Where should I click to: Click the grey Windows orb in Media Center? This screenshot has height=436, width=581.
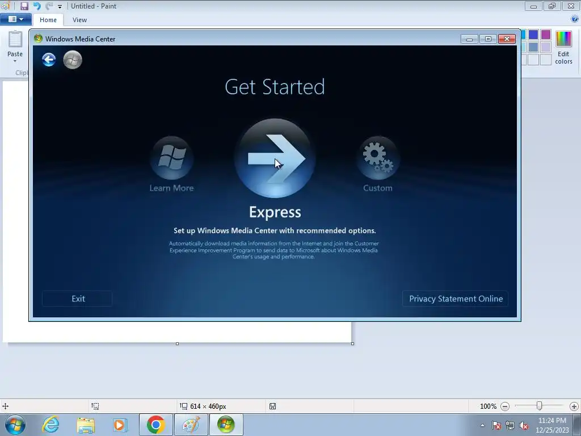(73, 60)
